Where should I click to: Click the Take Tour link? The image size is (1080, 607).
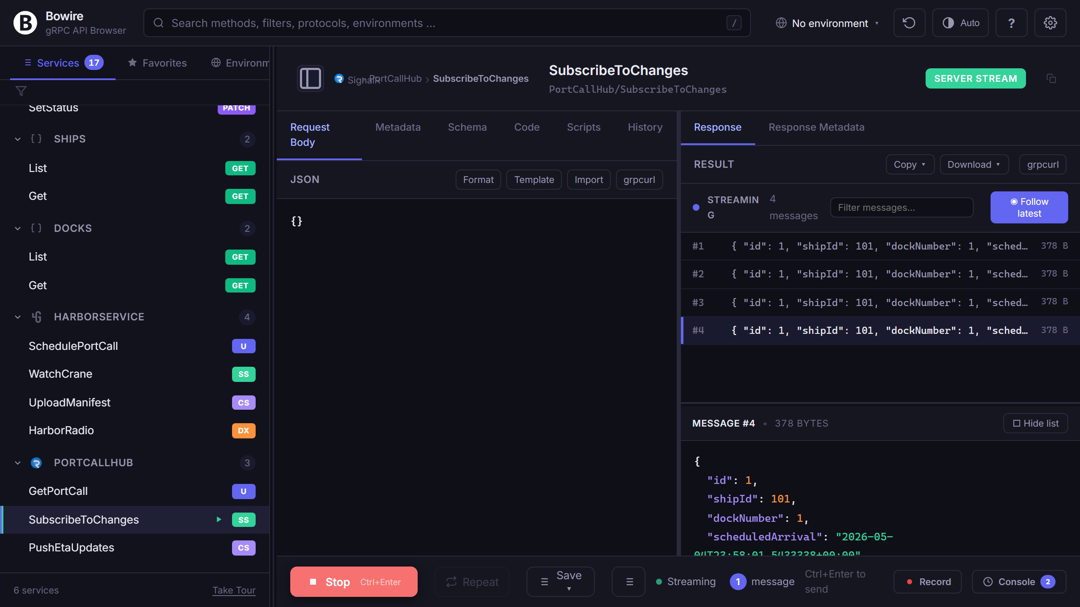(234, 590)
